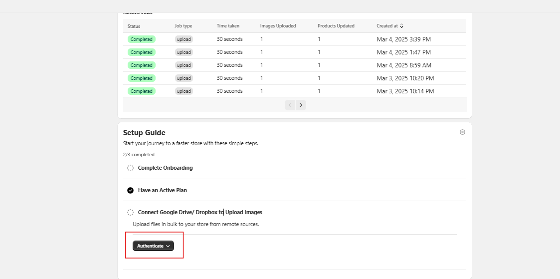Click Completed badge for Mar 4 3:39 PM job

tap(141, 39)
